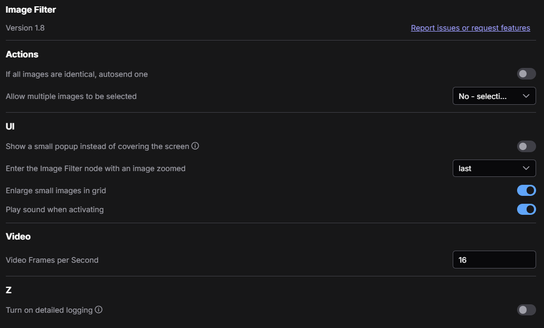Click the Image Filter title

tap(31, 9)
